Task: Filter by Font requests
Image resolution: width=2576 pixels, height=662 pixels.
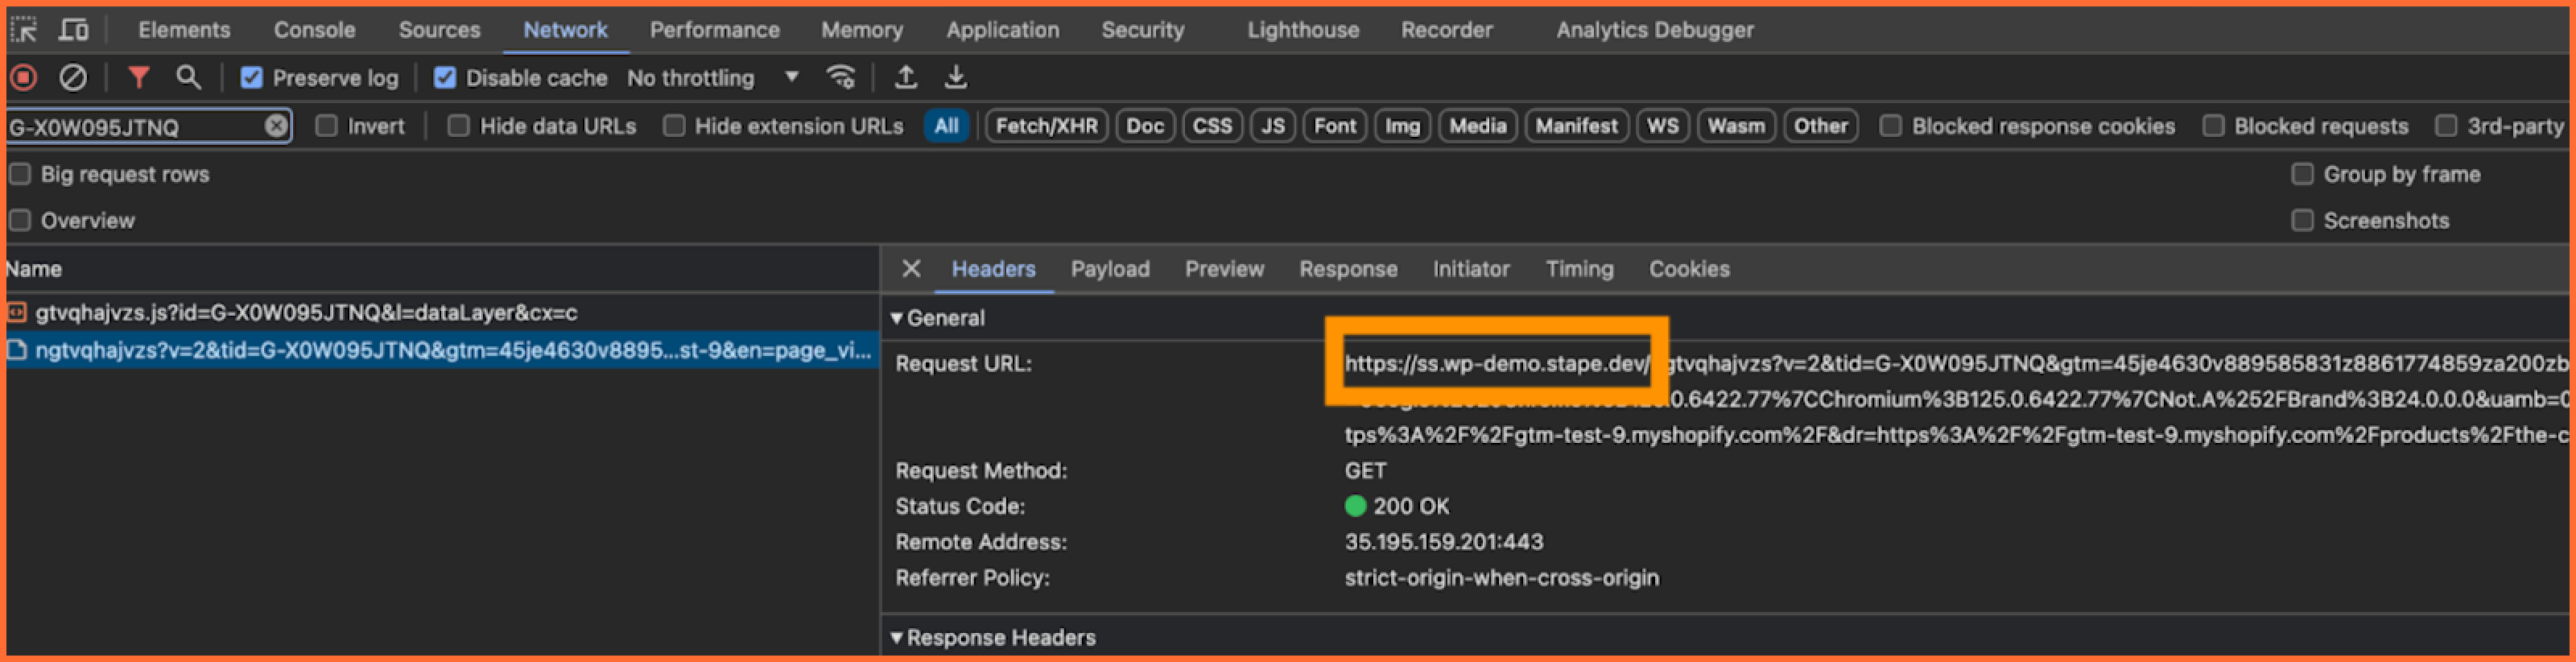Action: (1335, 126)
